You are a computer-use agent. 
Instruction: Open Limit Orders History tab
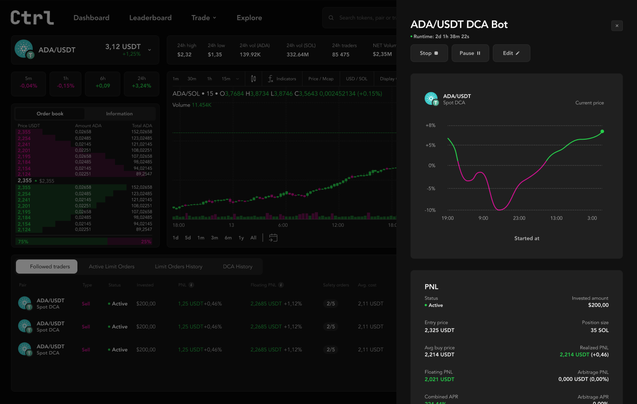tap(179, 267)
